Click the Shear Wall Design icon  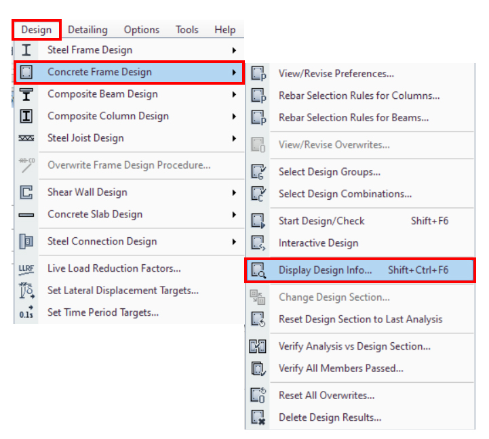point(26,192)
